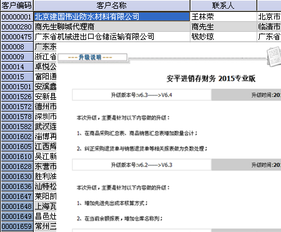Viewport: 281px width, 232px height.
Task: Select customer code 00001526
Action: (17, 97)
